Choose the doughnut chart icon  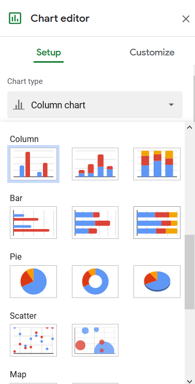(x=95, y=281)
